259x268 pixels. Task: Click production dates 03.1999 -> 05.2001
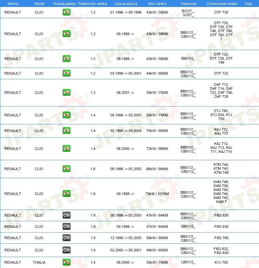click(x=126, y=73)
